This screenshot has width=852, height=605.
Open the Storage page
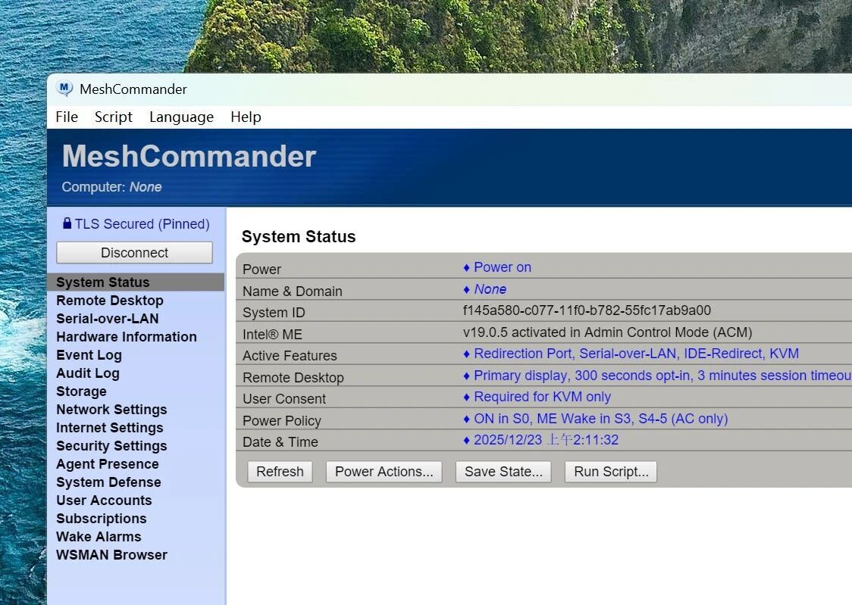coord(82,391)
